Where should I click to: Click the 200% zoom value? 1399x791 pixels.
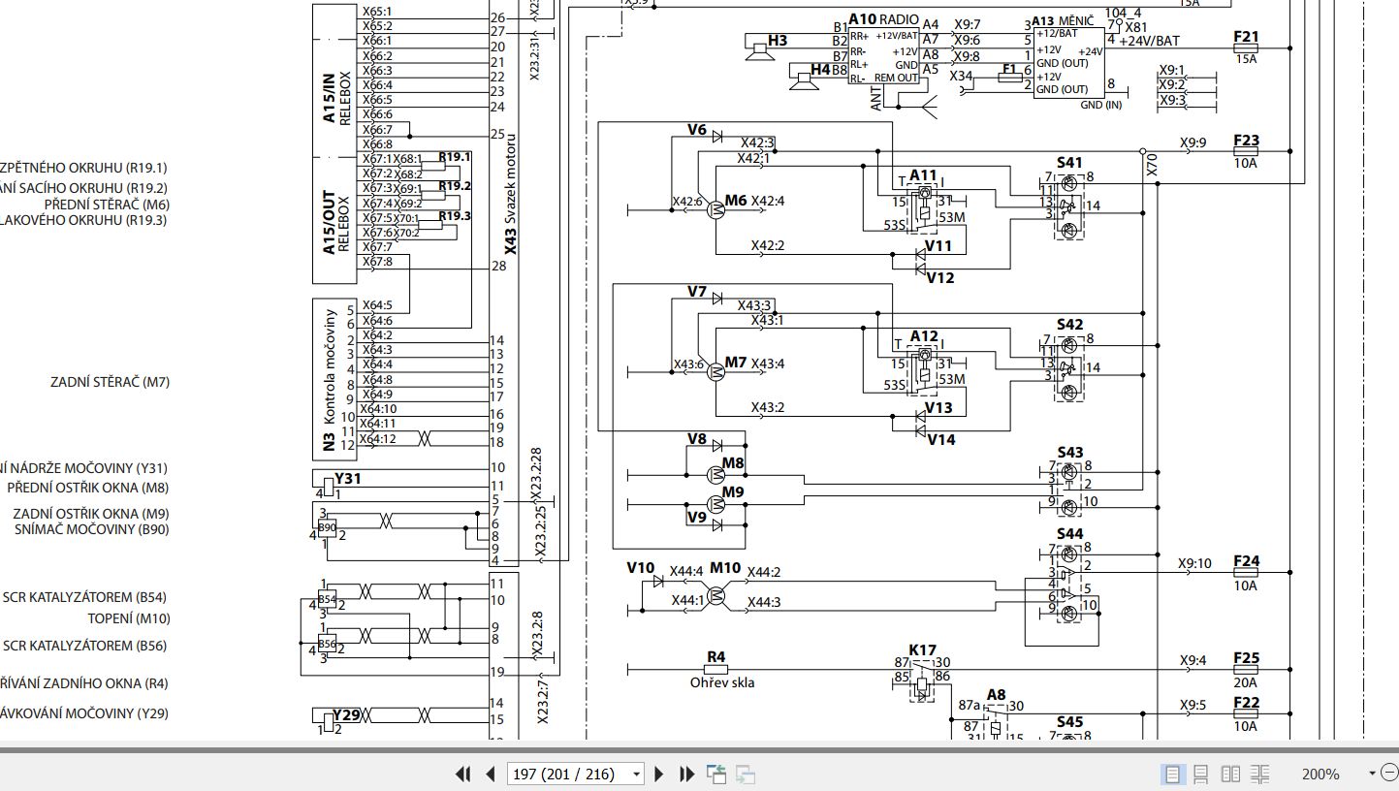pyautogui.click(x=1320, y=774)
